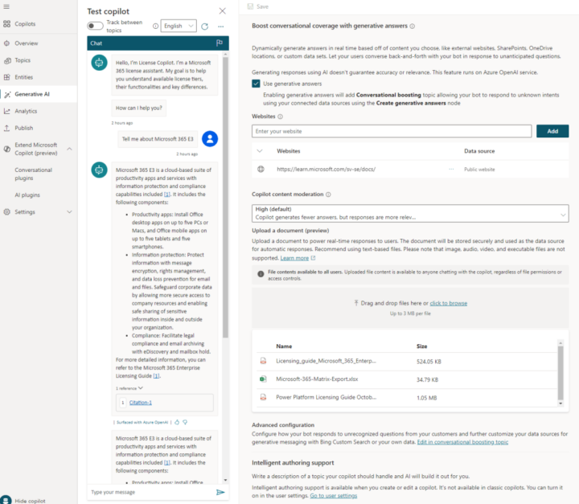The width and height of the screenshot is (579, 504).
Task: Open the English language dropdown
Action: [179, 26]
